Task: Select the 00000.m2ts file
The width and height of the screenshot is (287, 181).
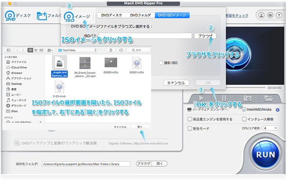Action: tap(111, 66)
